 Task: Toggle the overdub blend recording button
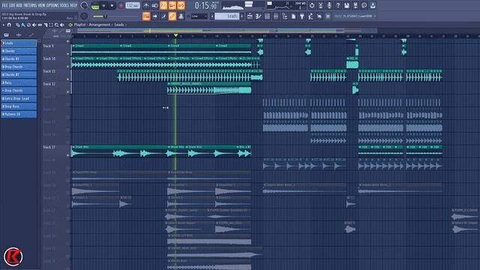172,5
